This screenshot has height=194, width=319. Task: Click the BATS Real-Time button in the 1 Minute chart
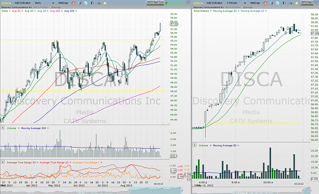[307, 3]
